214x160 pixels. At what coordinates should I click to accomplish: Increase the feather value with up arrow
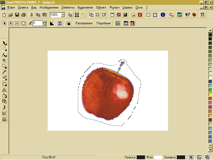[45, 22]
